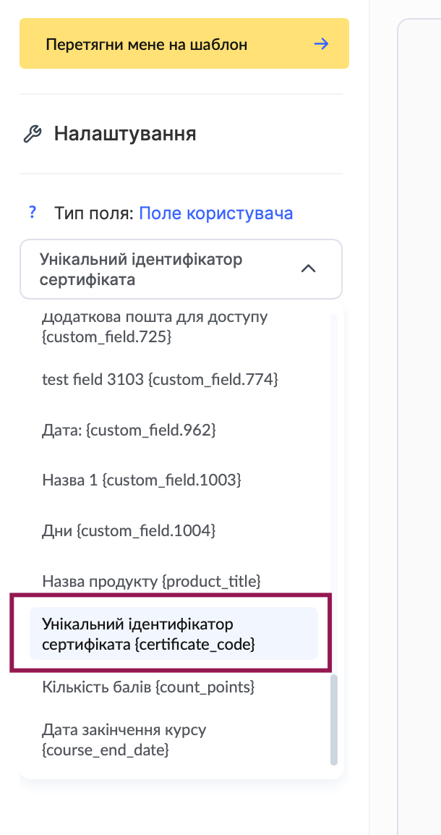Choose the 'Дни {custom_field.1004}' option
Screen dimensions: 441x835
click(129, 530)
